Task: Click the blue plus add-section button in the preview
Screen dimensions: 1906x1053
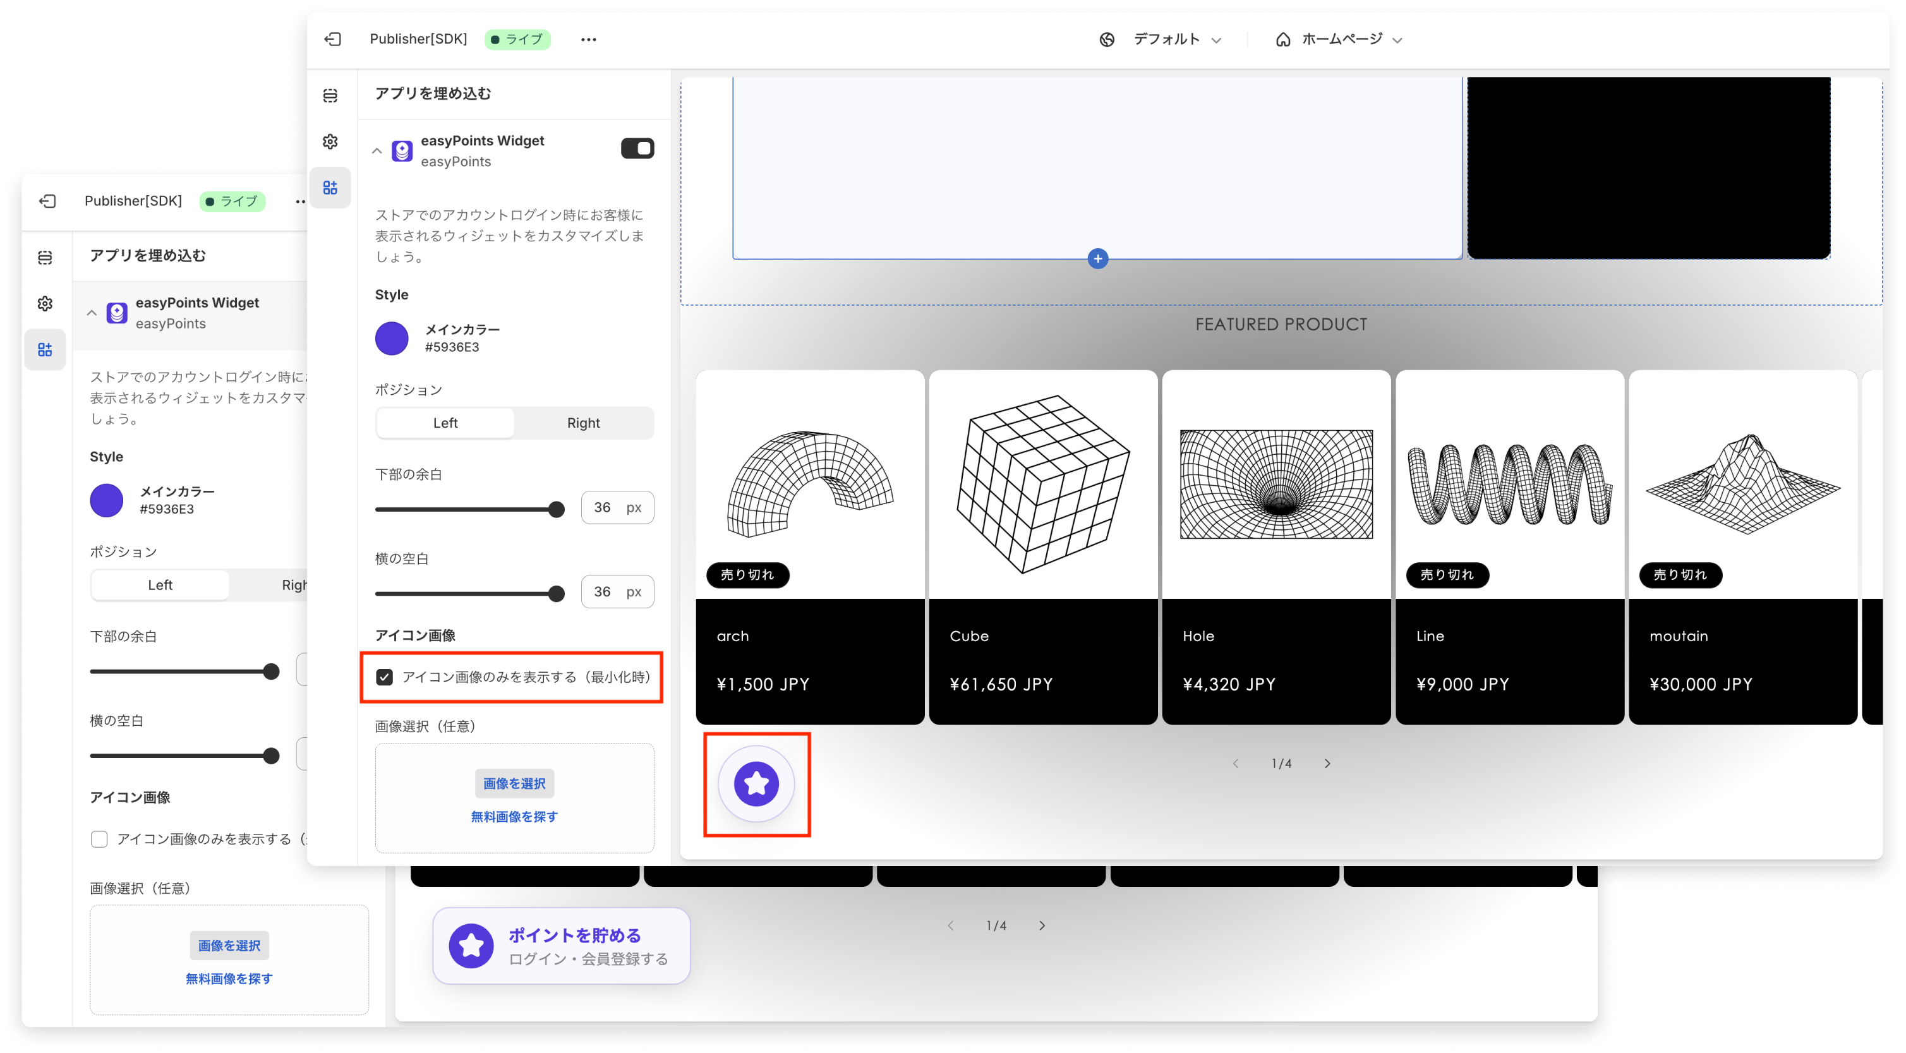Action: click(1098, 259)
